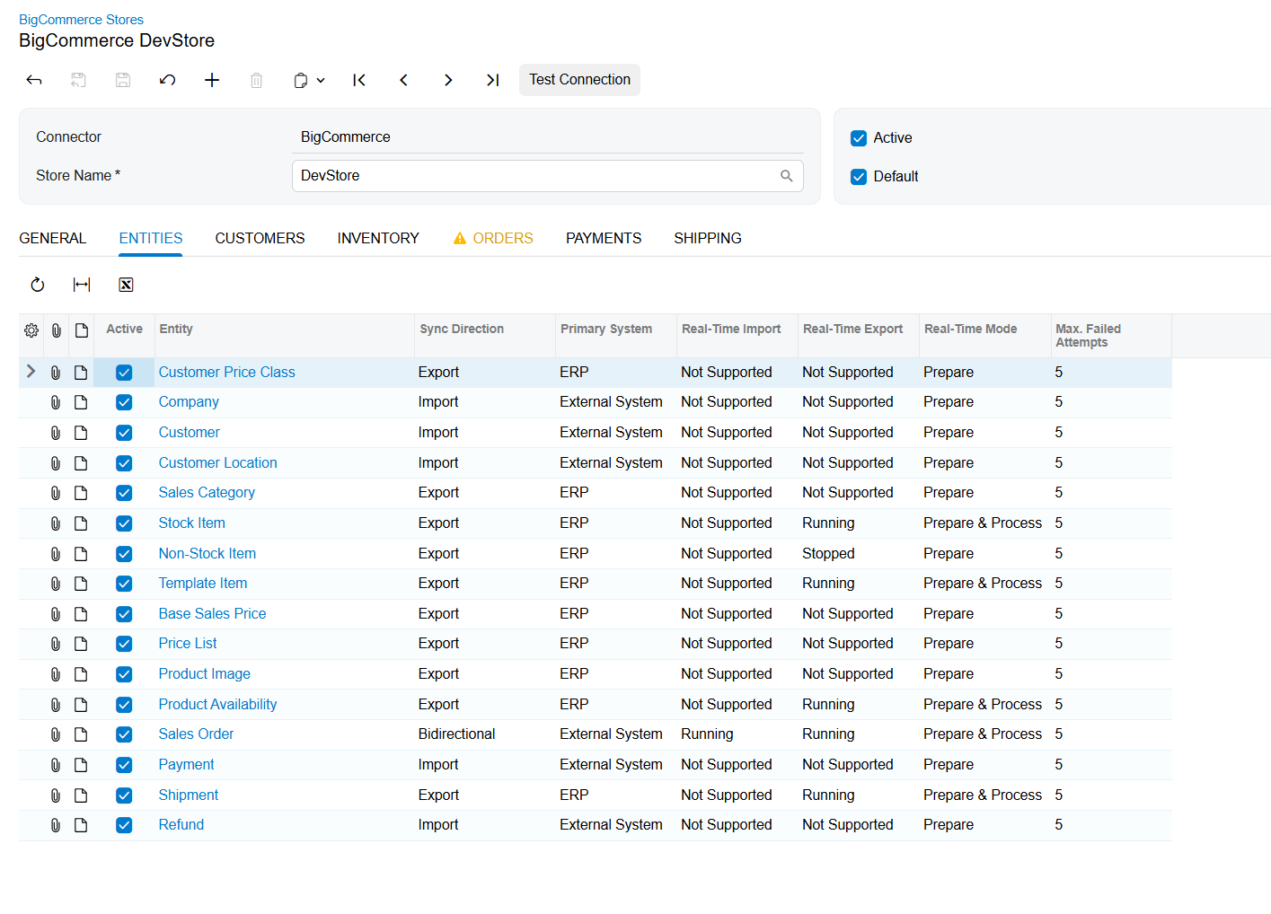
Task: Click the note icon for Customer row
Action: tap(81, 433)
